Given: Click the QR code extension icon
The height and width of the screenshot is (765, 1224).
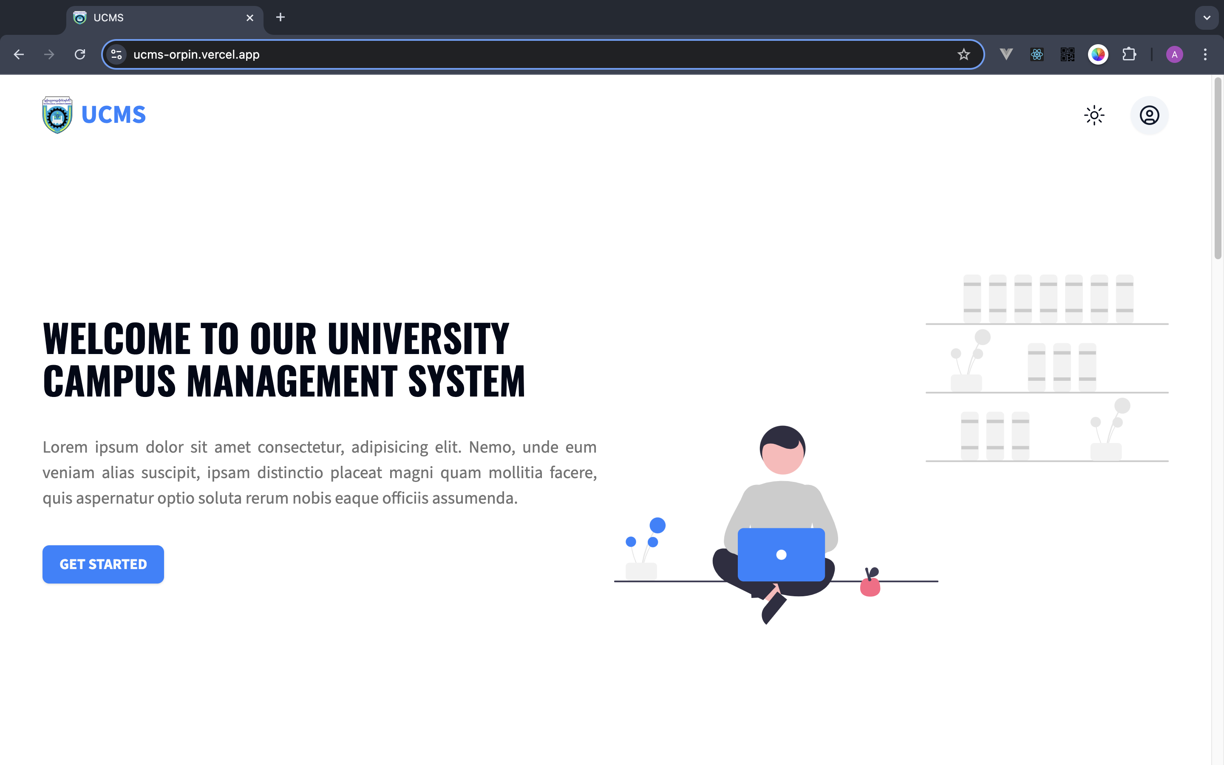Looking at the screenshot, I should (1067, 54).
